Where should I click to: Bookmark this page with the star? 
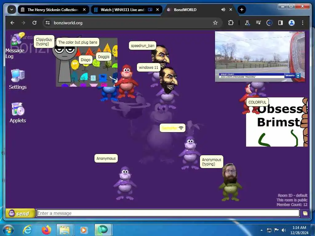215,23
